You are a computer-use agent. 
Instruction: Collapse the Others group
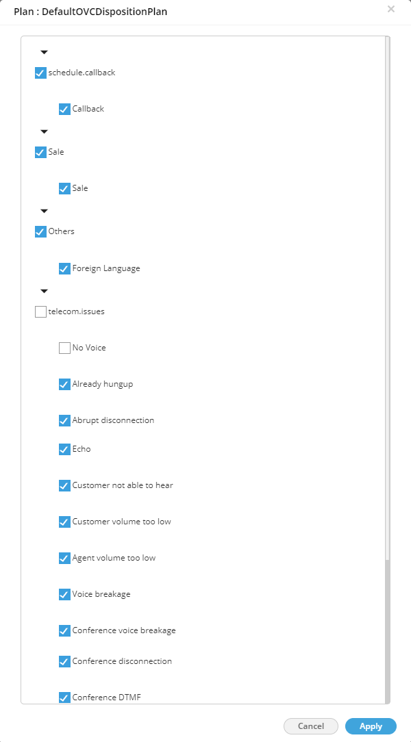(x=44, y=211)
